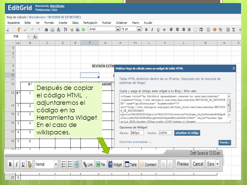Click the Print icon

click(x=52, y=29)
